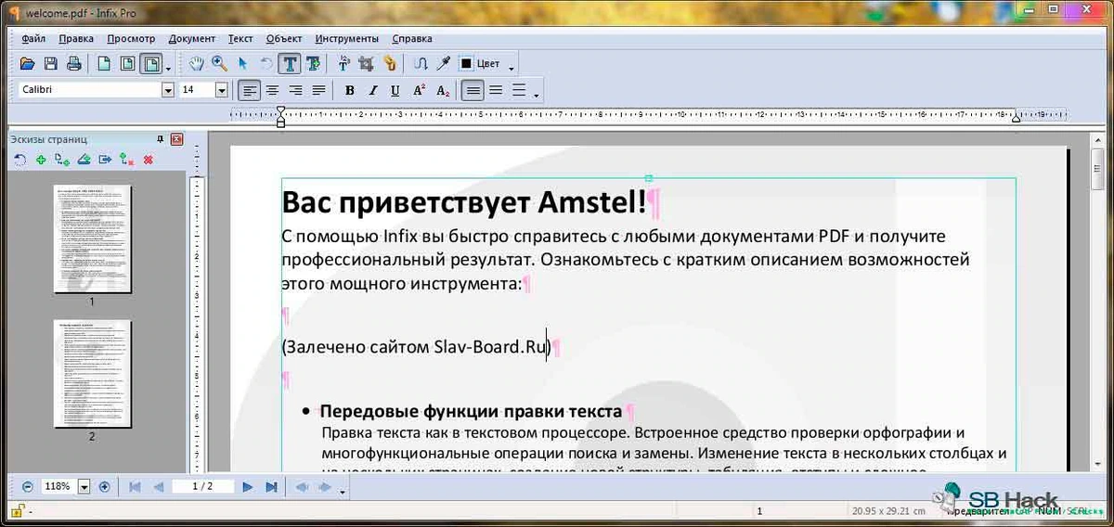The image size is (1114, 527).
Task: Select the second page layout view icon
Action: pos(128,64)
